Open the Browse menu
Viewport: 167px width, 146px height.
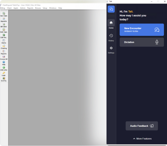click(x=38, y=8)
